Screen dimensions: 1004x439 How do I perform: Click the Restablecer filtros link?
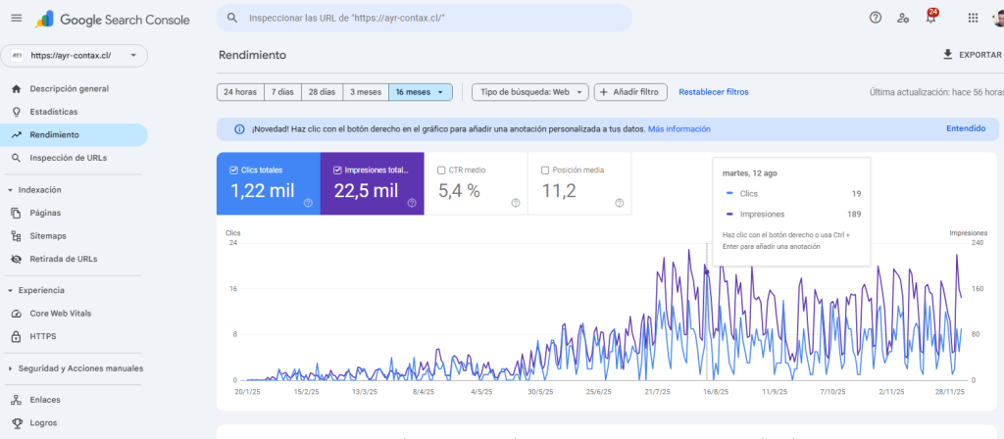(713, 92)
